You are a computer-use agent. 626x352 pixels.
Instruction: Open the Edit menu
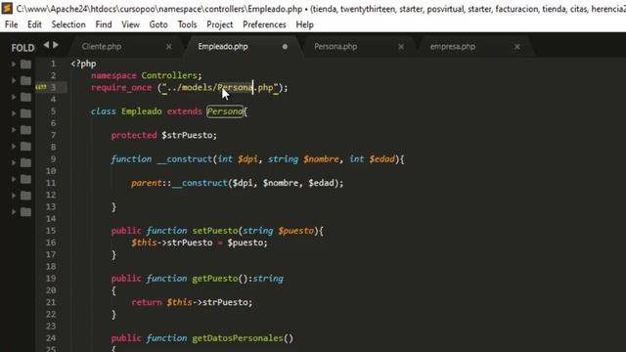[x=34, y=24]
